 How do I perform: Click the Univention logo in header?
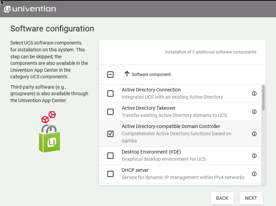(x=30, y=9)
